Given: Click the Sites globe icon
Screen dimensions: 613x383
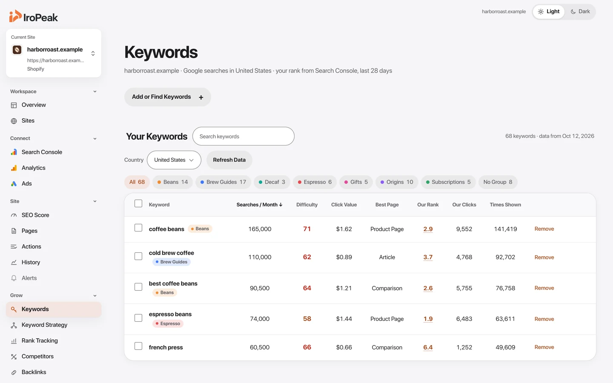Looking at the screenshot, I should click(x=14, y=121).
